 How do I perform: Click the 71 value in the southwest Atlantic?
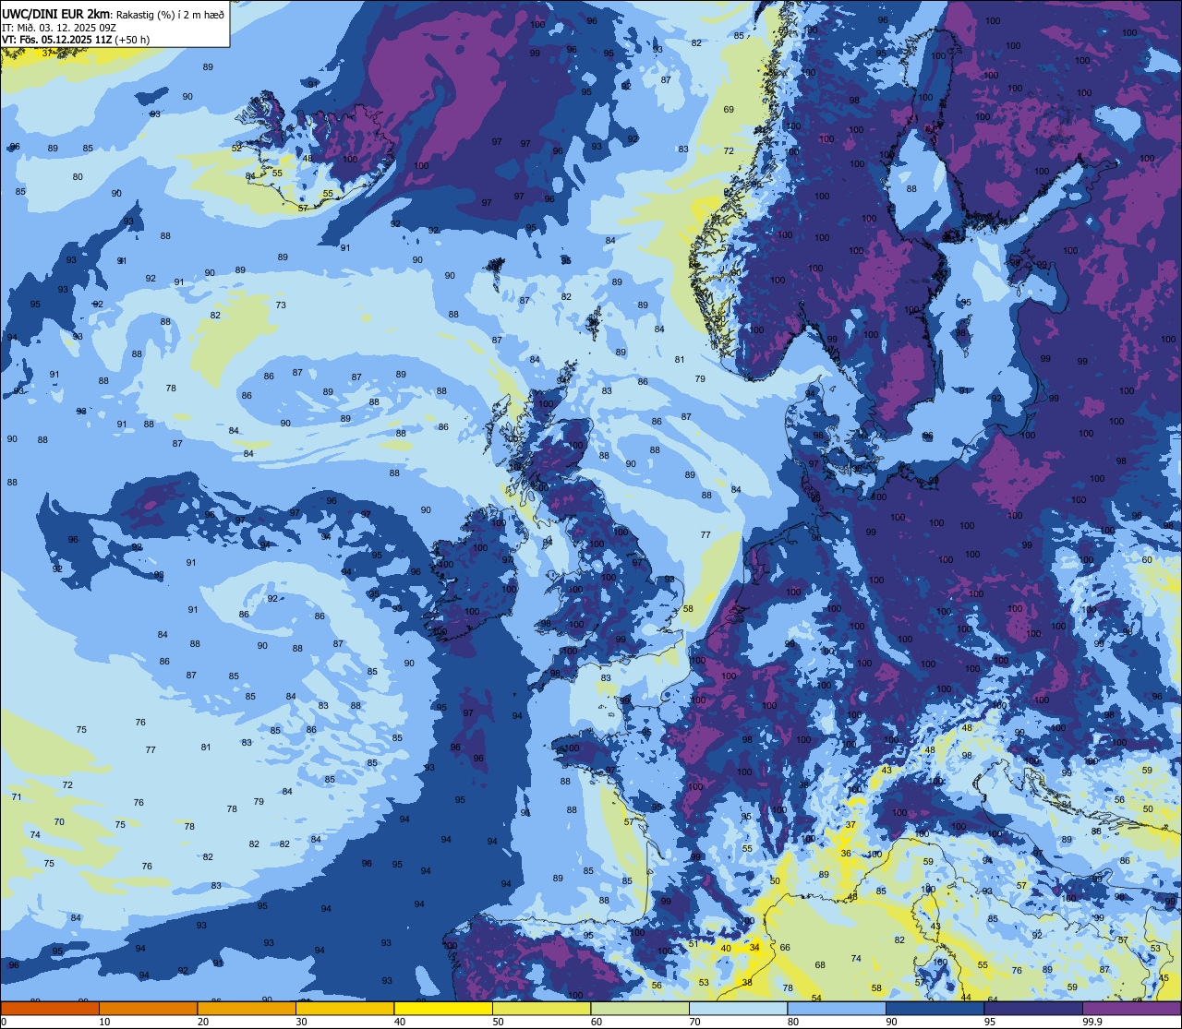pyautogui.click(x=16, y=796)
